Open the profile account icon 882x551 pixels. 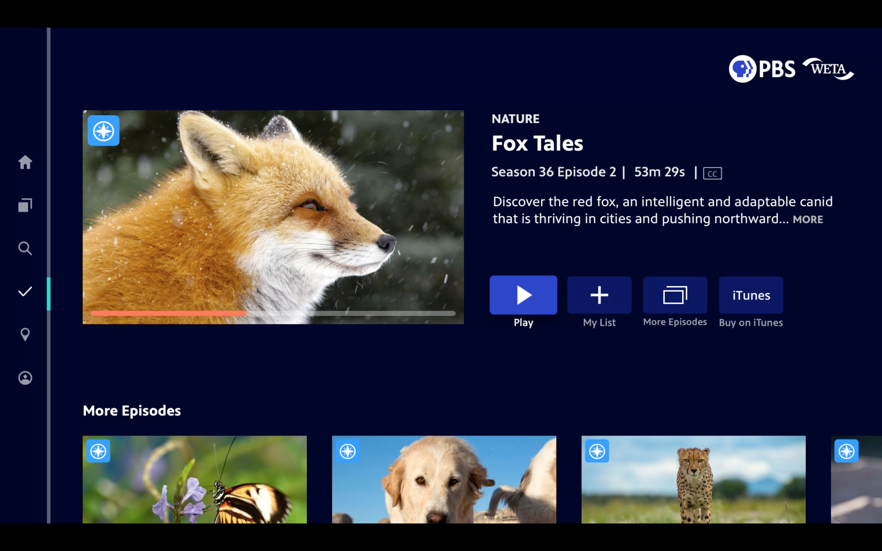click(x=25, y=377)
